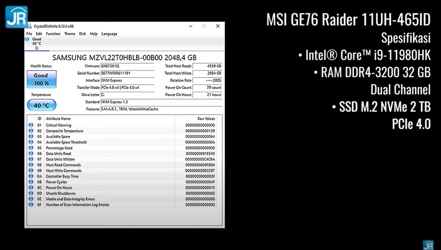Click the status orb beside Composite Temperature
This screenshot has height=250, width=441.
31,131
